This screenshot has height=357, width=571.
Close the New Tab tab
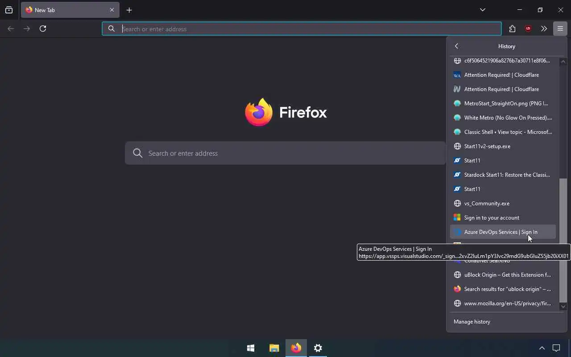112,10
